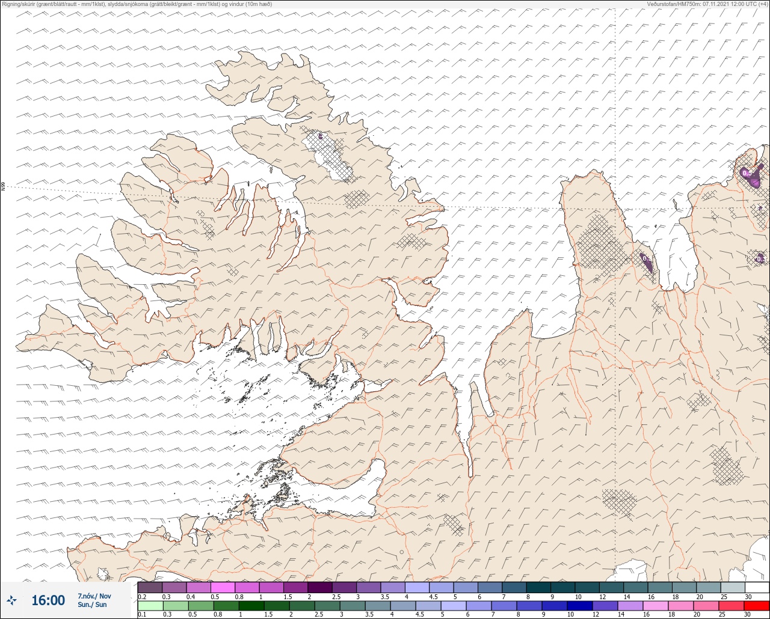Screen dimensions: 770x619
Task: Select bottom-row royal blue swatch labeled 9
Action: click(555, 605)
